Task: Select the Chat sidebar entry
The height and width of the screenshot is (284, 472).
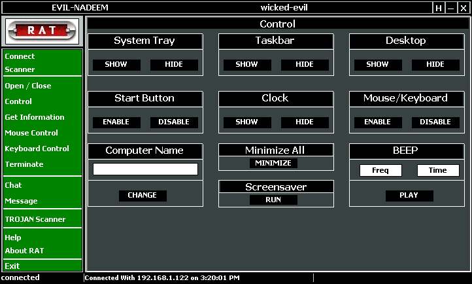Action: [x=14, y=185]
